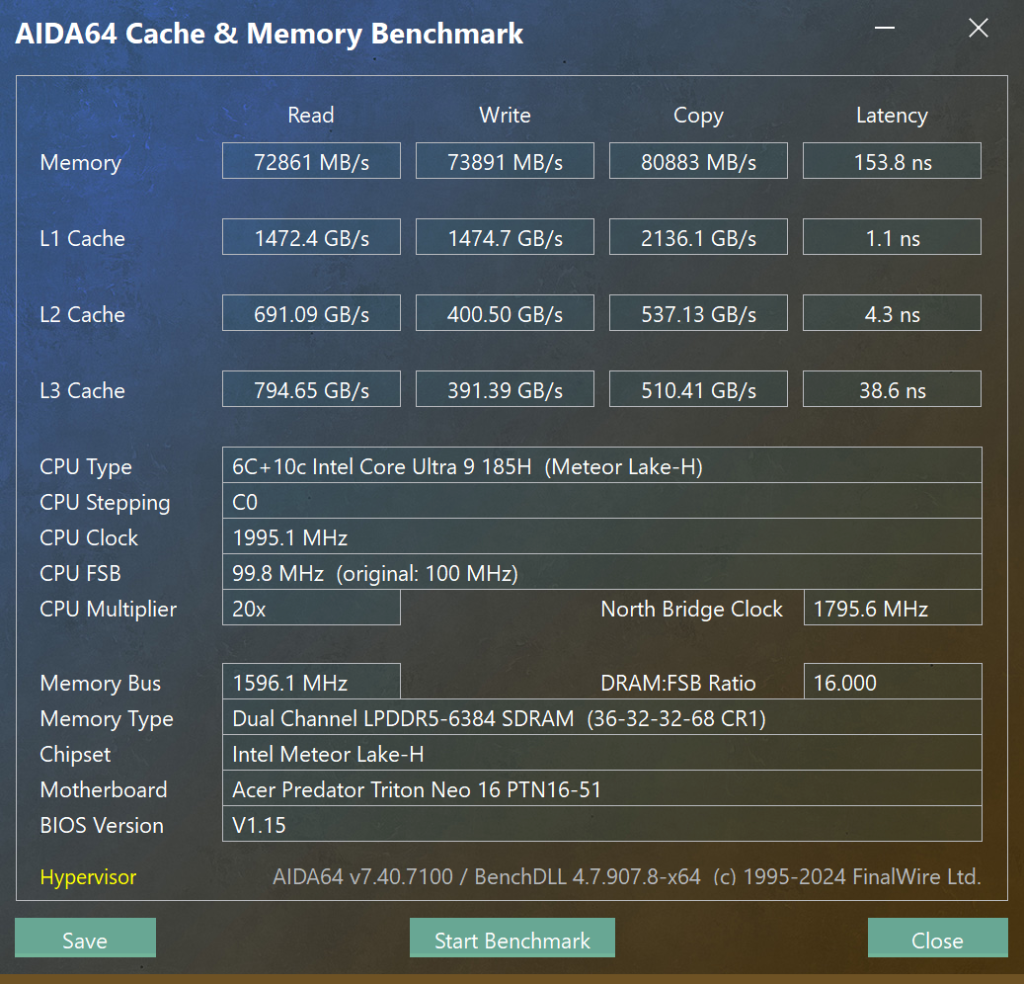The height and width of the screenshot is (984, 1024).
Task: Select L2 Cache Copy 537.13 GB/s
Action: coord(699,313)
